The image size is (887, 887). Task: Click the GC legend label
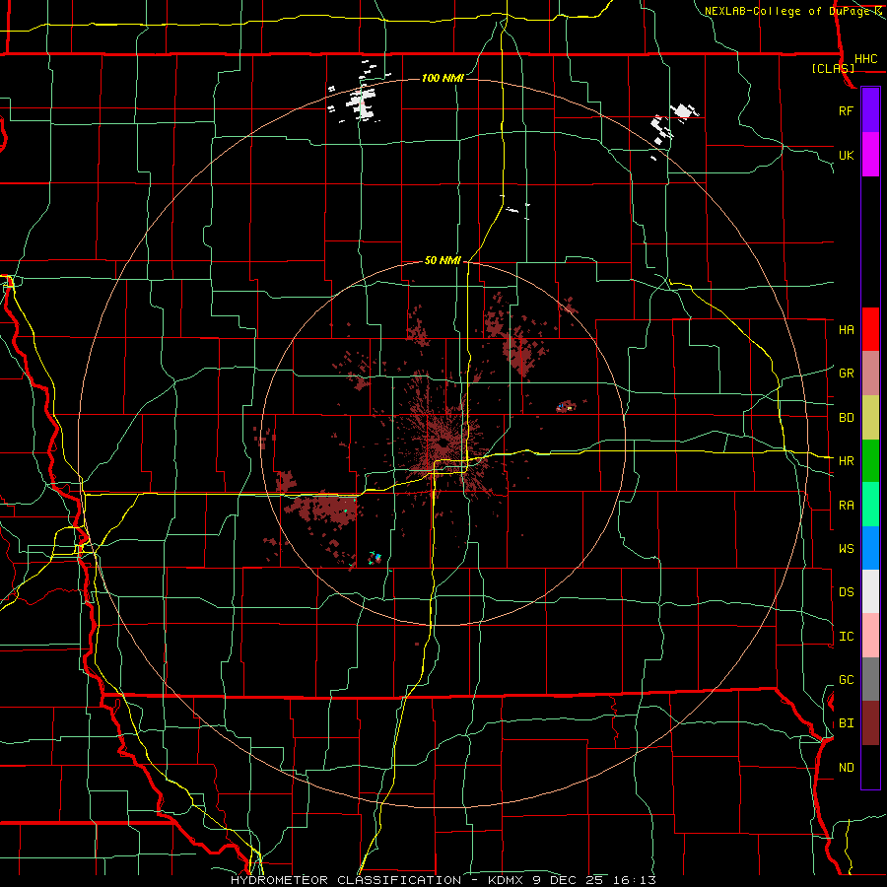tap(847, 680)
